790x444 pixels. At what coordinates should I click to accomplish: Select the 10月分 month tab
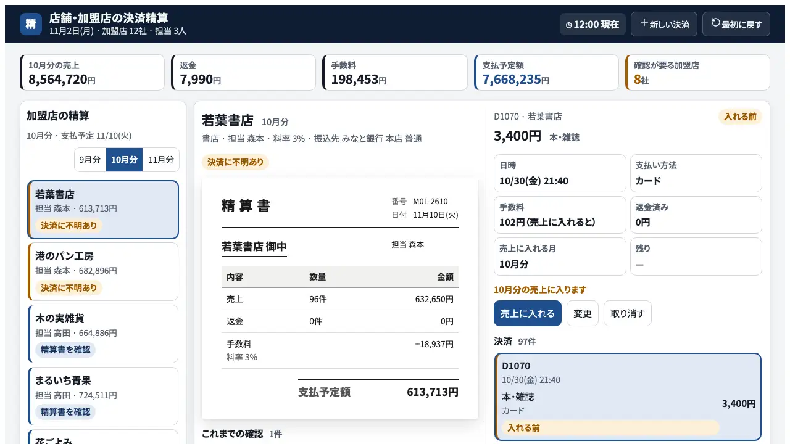click(124, 160)
